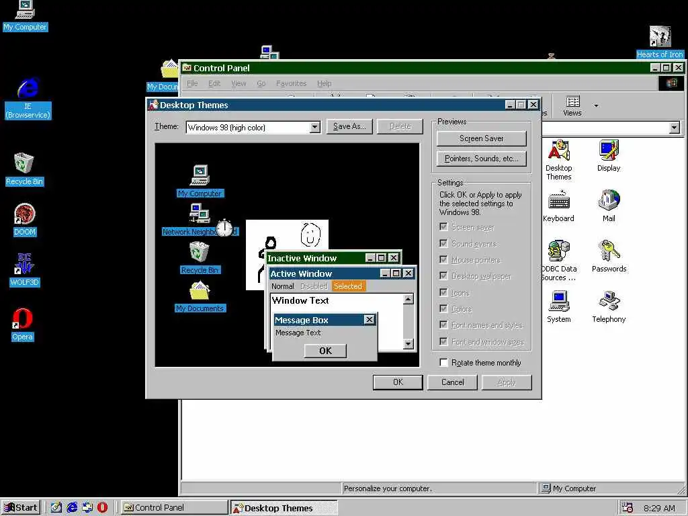
Task: Toggle Font names and styles checkbox
Action: (x=443, y=325)
